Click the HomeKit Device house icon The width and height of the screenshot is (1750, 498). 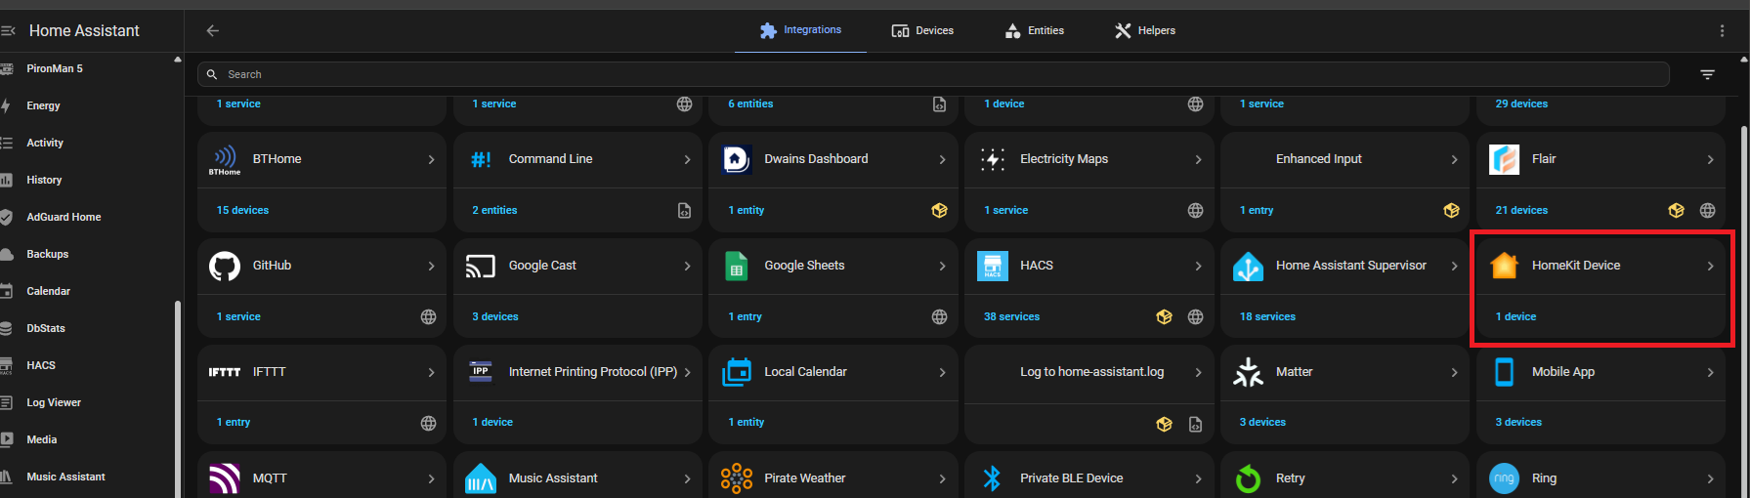[1504, 266]
